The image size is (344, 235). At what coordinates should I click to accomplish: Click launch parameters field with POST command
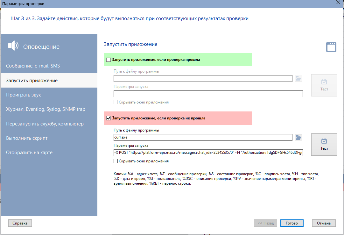click(208, 153)
